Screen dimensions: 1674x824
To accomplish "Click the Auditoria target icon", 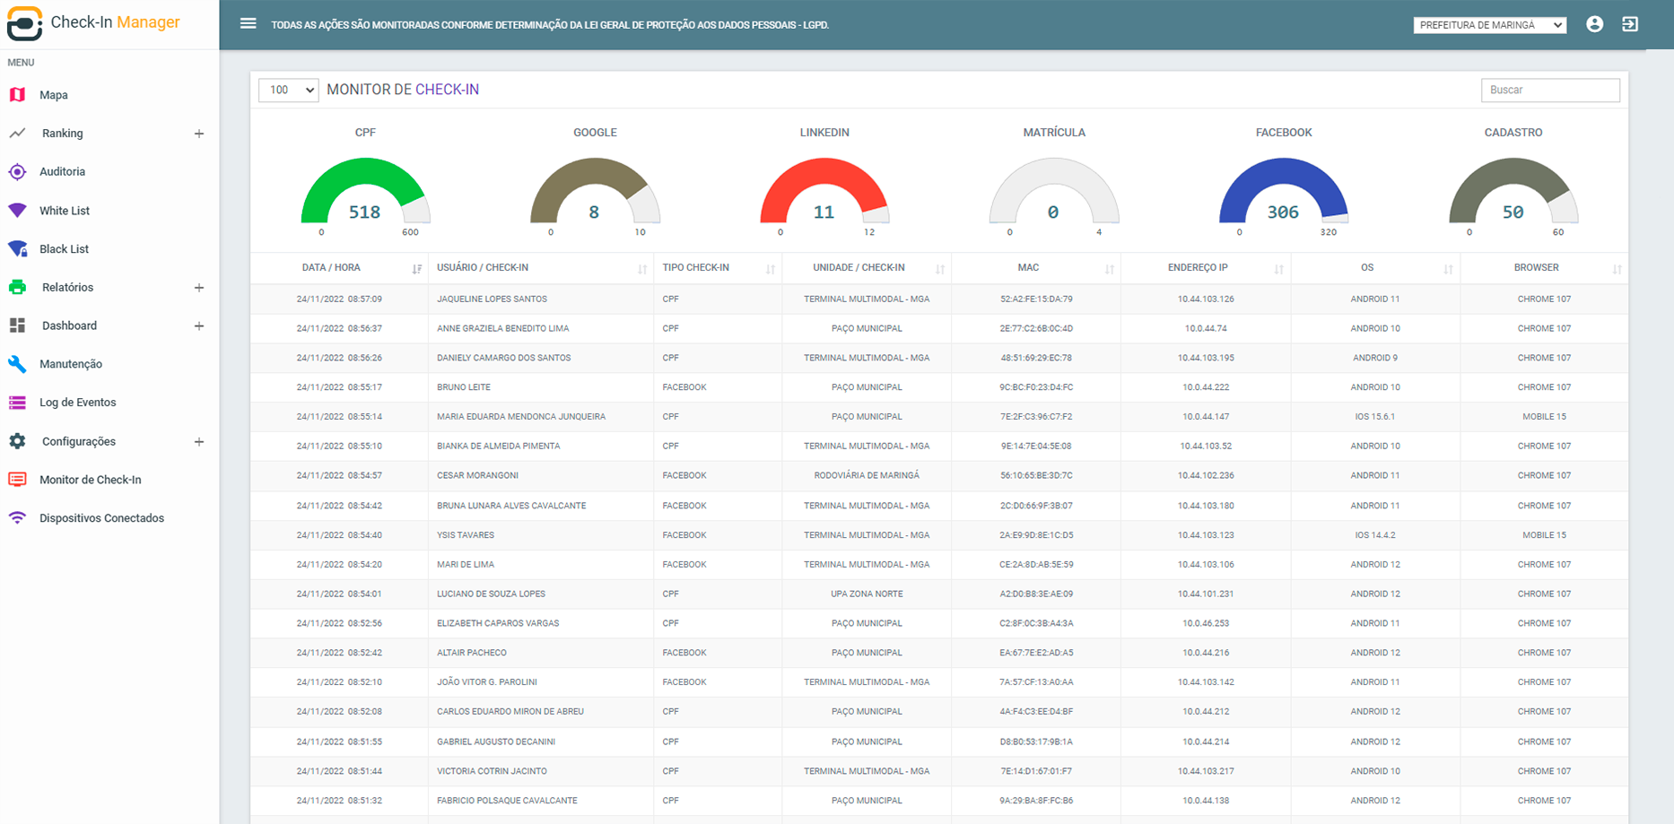I will tap(17, 171).
